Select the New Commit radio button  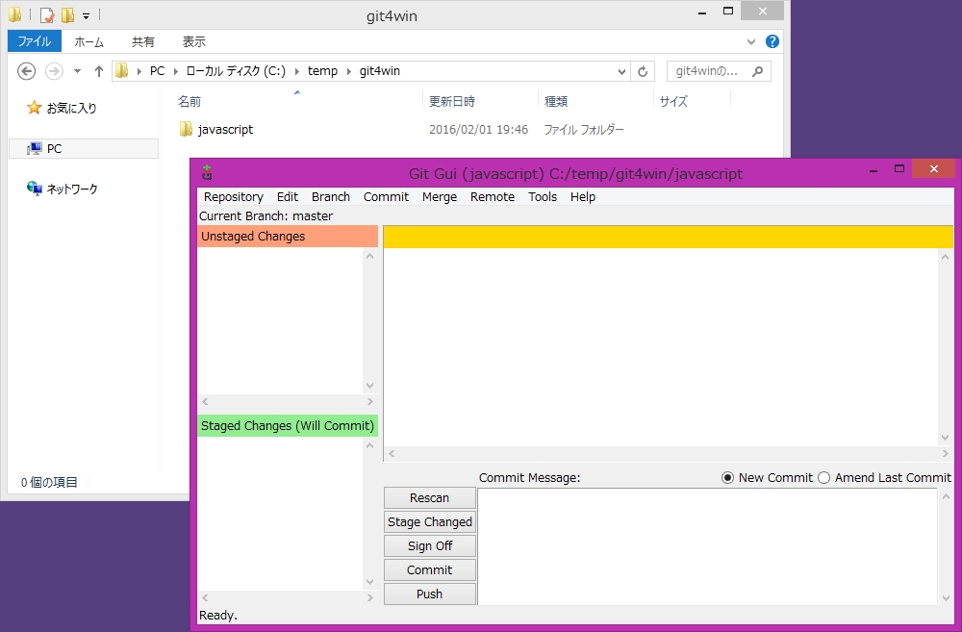coord(727,477)
